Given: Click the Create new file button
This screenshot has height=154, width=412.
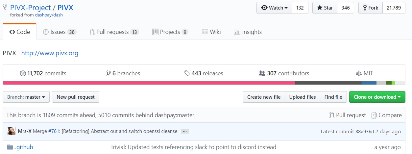Looking at the screenshot, I should click(264, 97).
